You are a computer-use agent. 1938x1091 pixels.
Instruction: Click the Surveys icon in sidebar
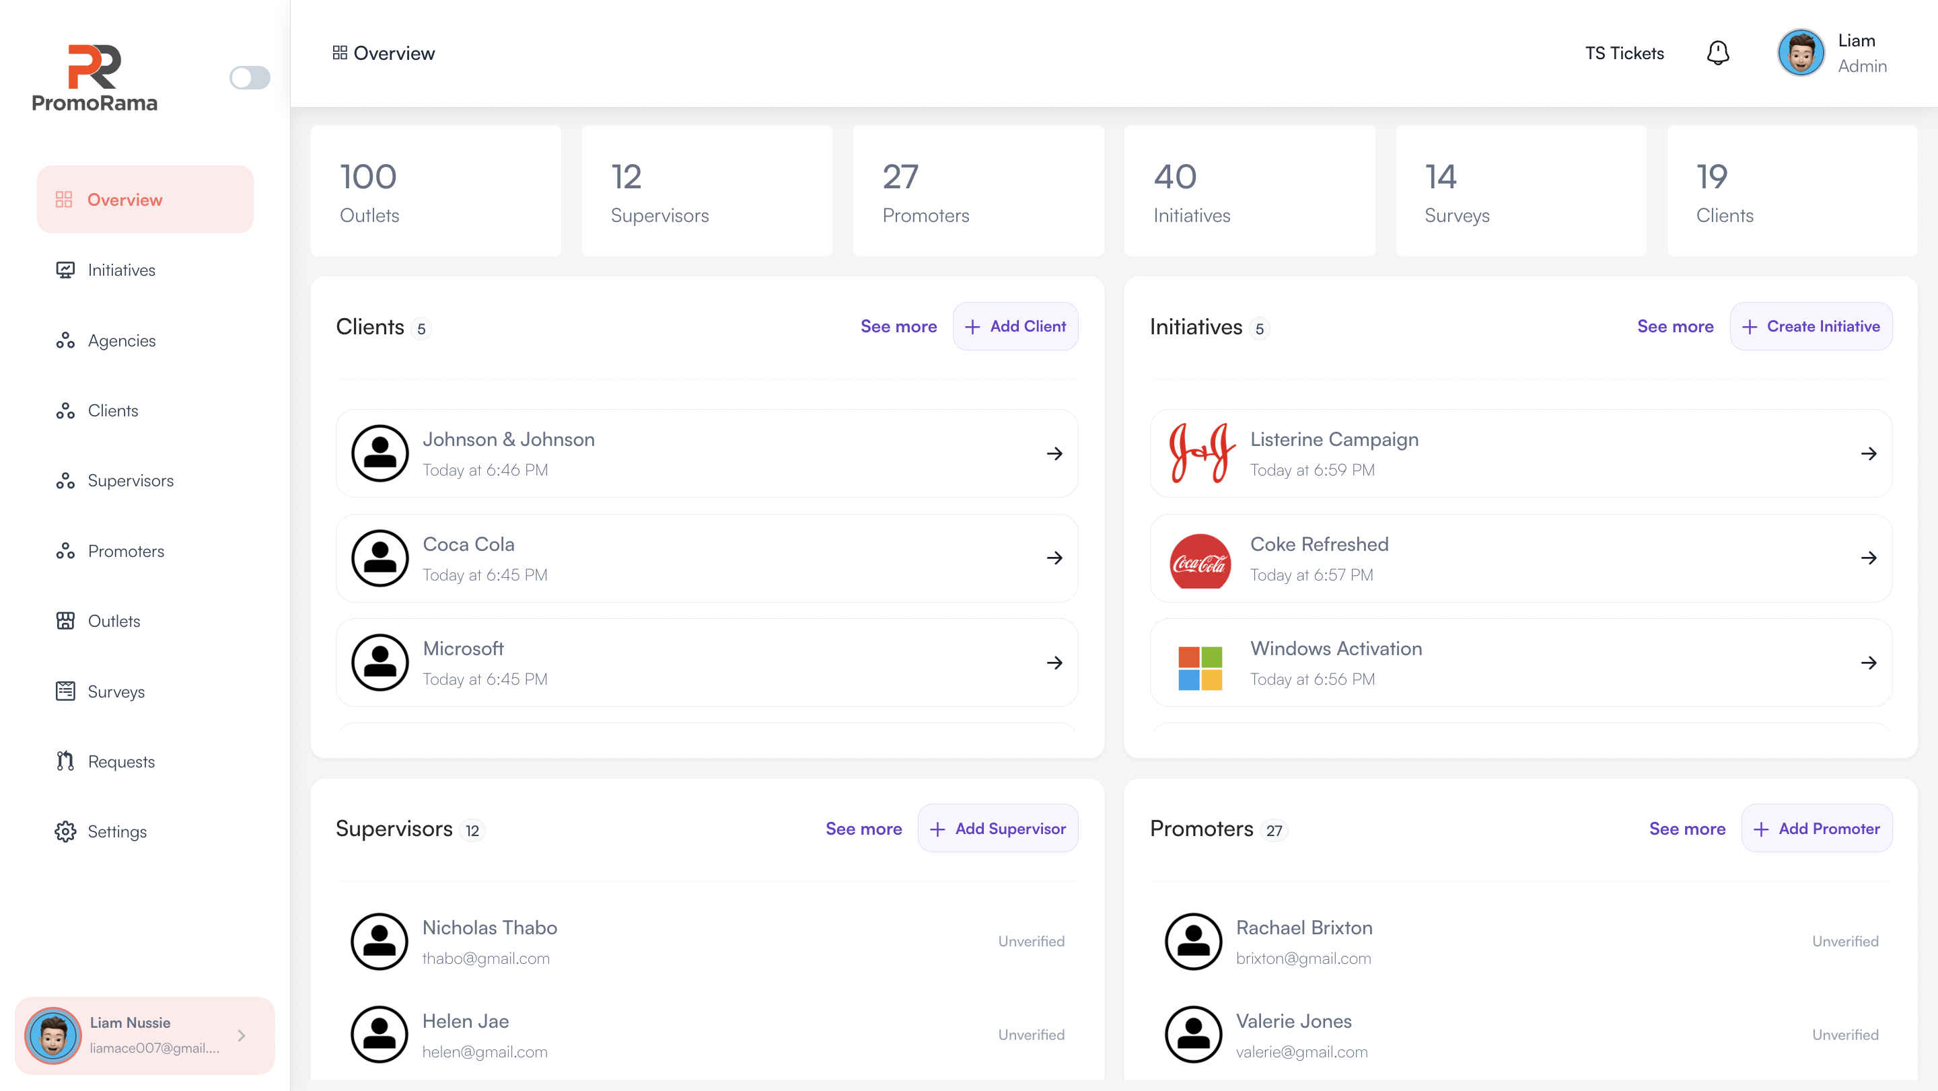point(65,691)
